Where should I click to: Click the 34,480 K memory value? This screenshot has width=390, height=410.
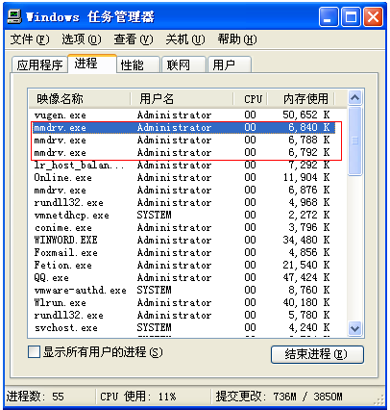[x=306, y=240]
